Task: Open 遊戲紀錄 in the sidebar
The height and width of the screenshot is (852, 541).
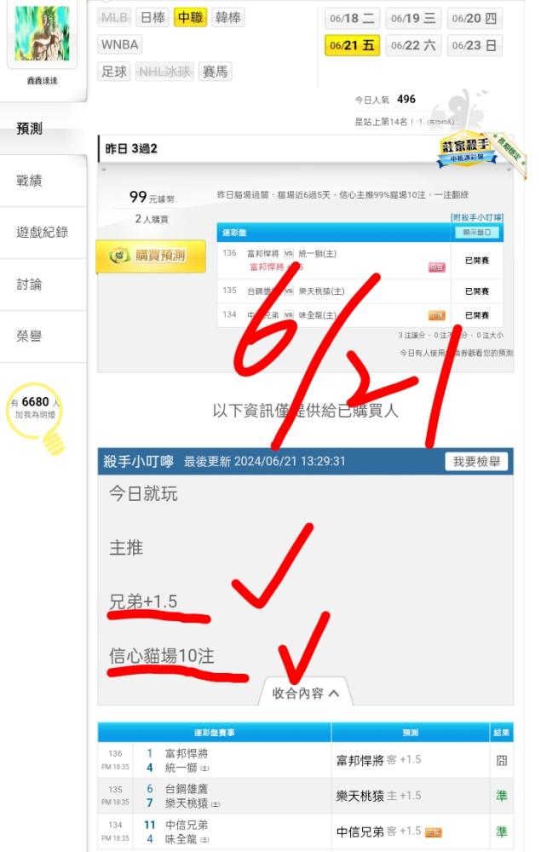Action: point(43,233)
